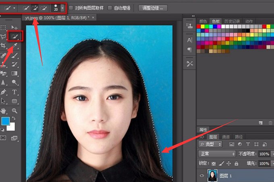
Task: Switch to the 颜色 tab
Action: pyautogui.click(x=203, y=21)
